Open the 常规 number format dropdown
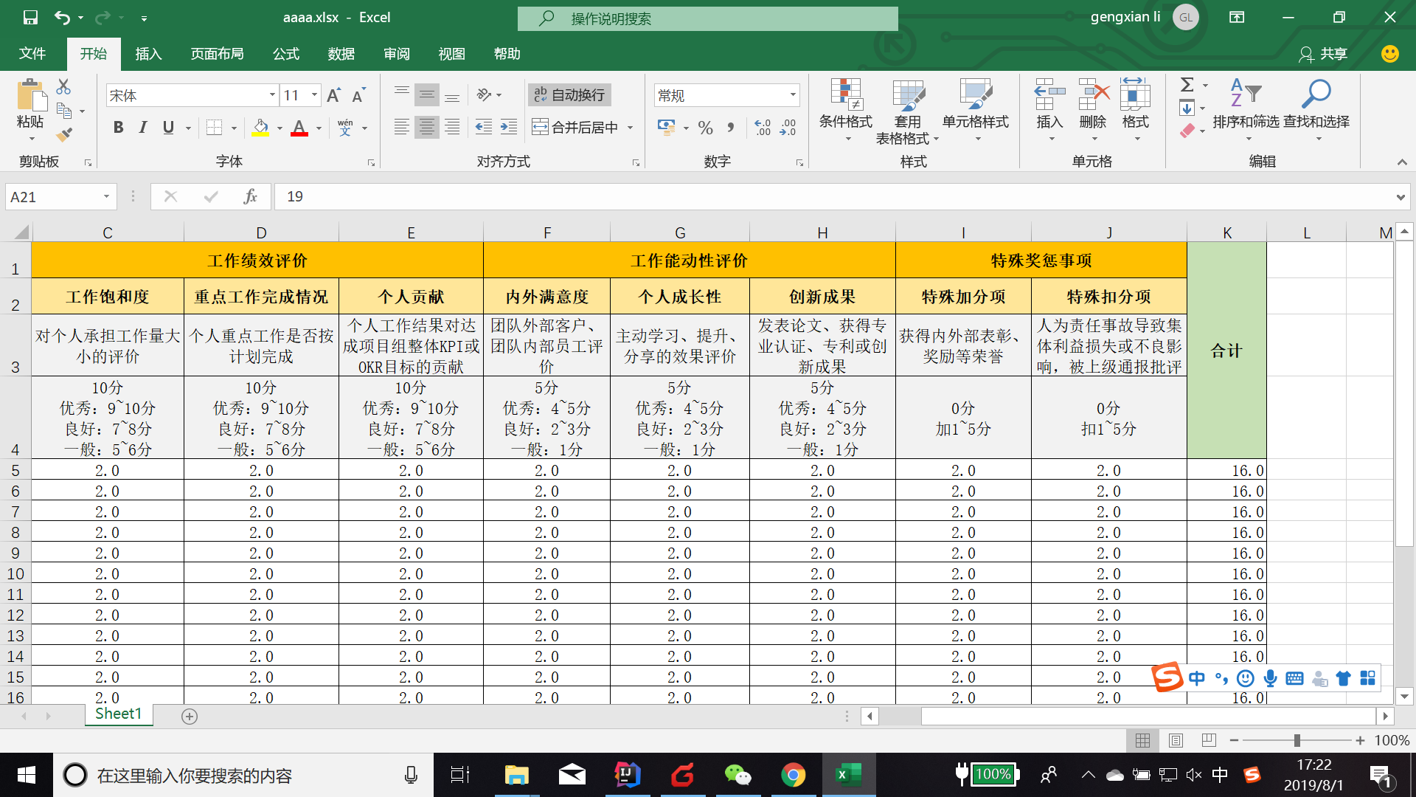This screenshot has height=797, width=1416. tap(791, 94)
